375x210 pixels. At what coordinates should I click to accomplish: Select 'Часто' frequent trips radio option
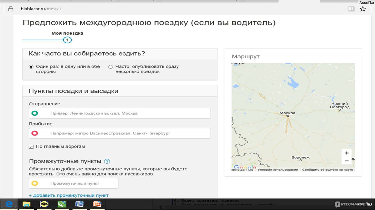point(110,67)
